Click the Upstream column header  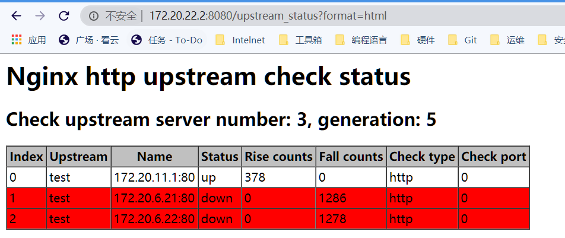pyautogui.click(x=78, y=157)
